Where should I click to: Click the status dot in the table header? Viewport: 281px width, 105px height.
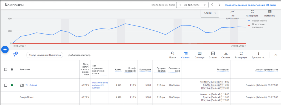coord(12,69)
